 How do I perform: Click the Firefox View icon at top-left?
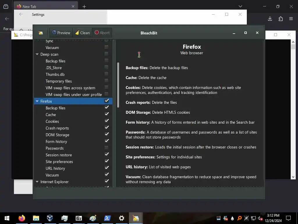(x=6, y=6)
